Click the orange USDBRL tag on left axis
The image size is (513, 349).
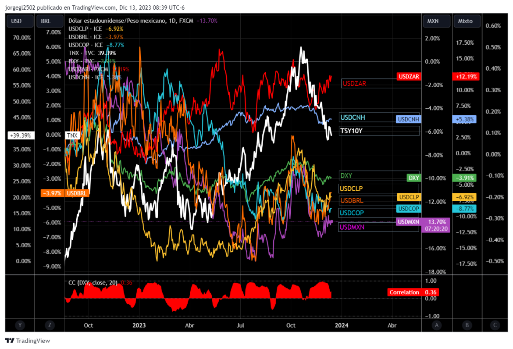tap(77, 193)
